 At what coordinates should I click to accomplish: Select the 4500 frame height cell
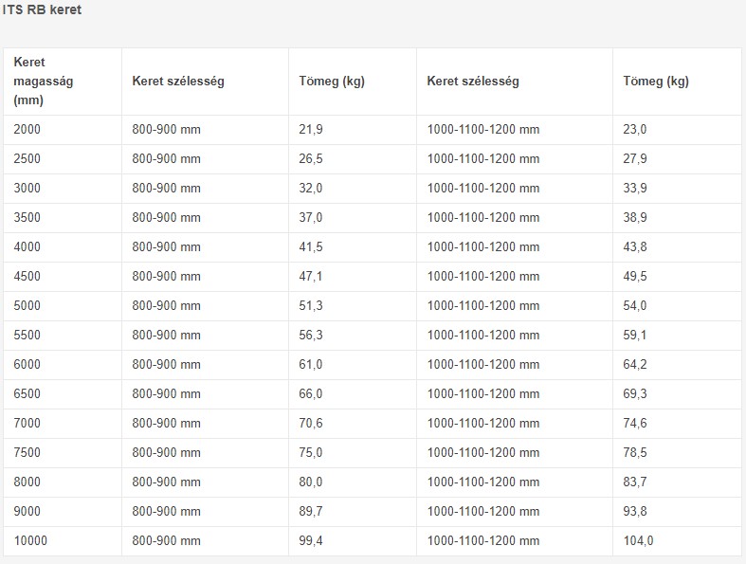coord(28,277)
